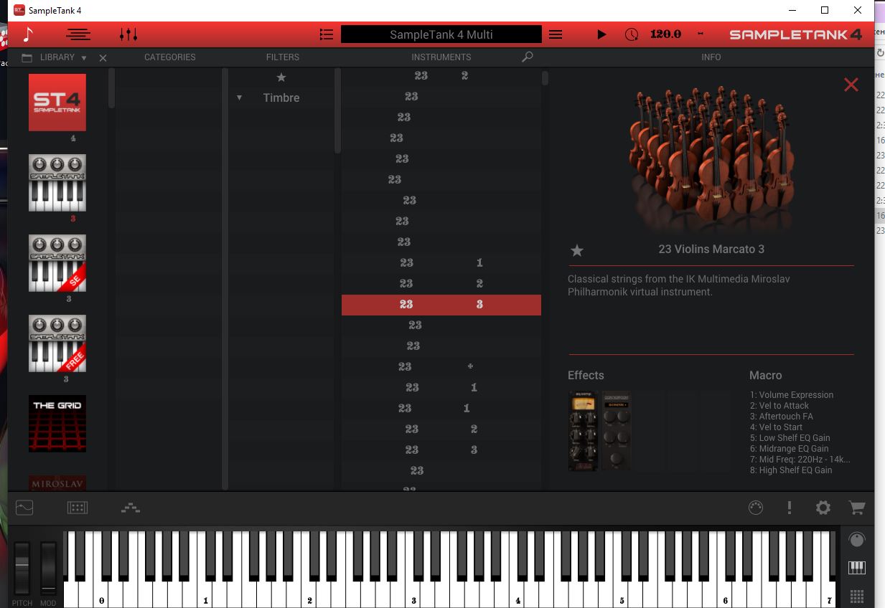Toggle the favorites star filter in Filters
This screenshot has width=885, height=608.
click(281, 77)
